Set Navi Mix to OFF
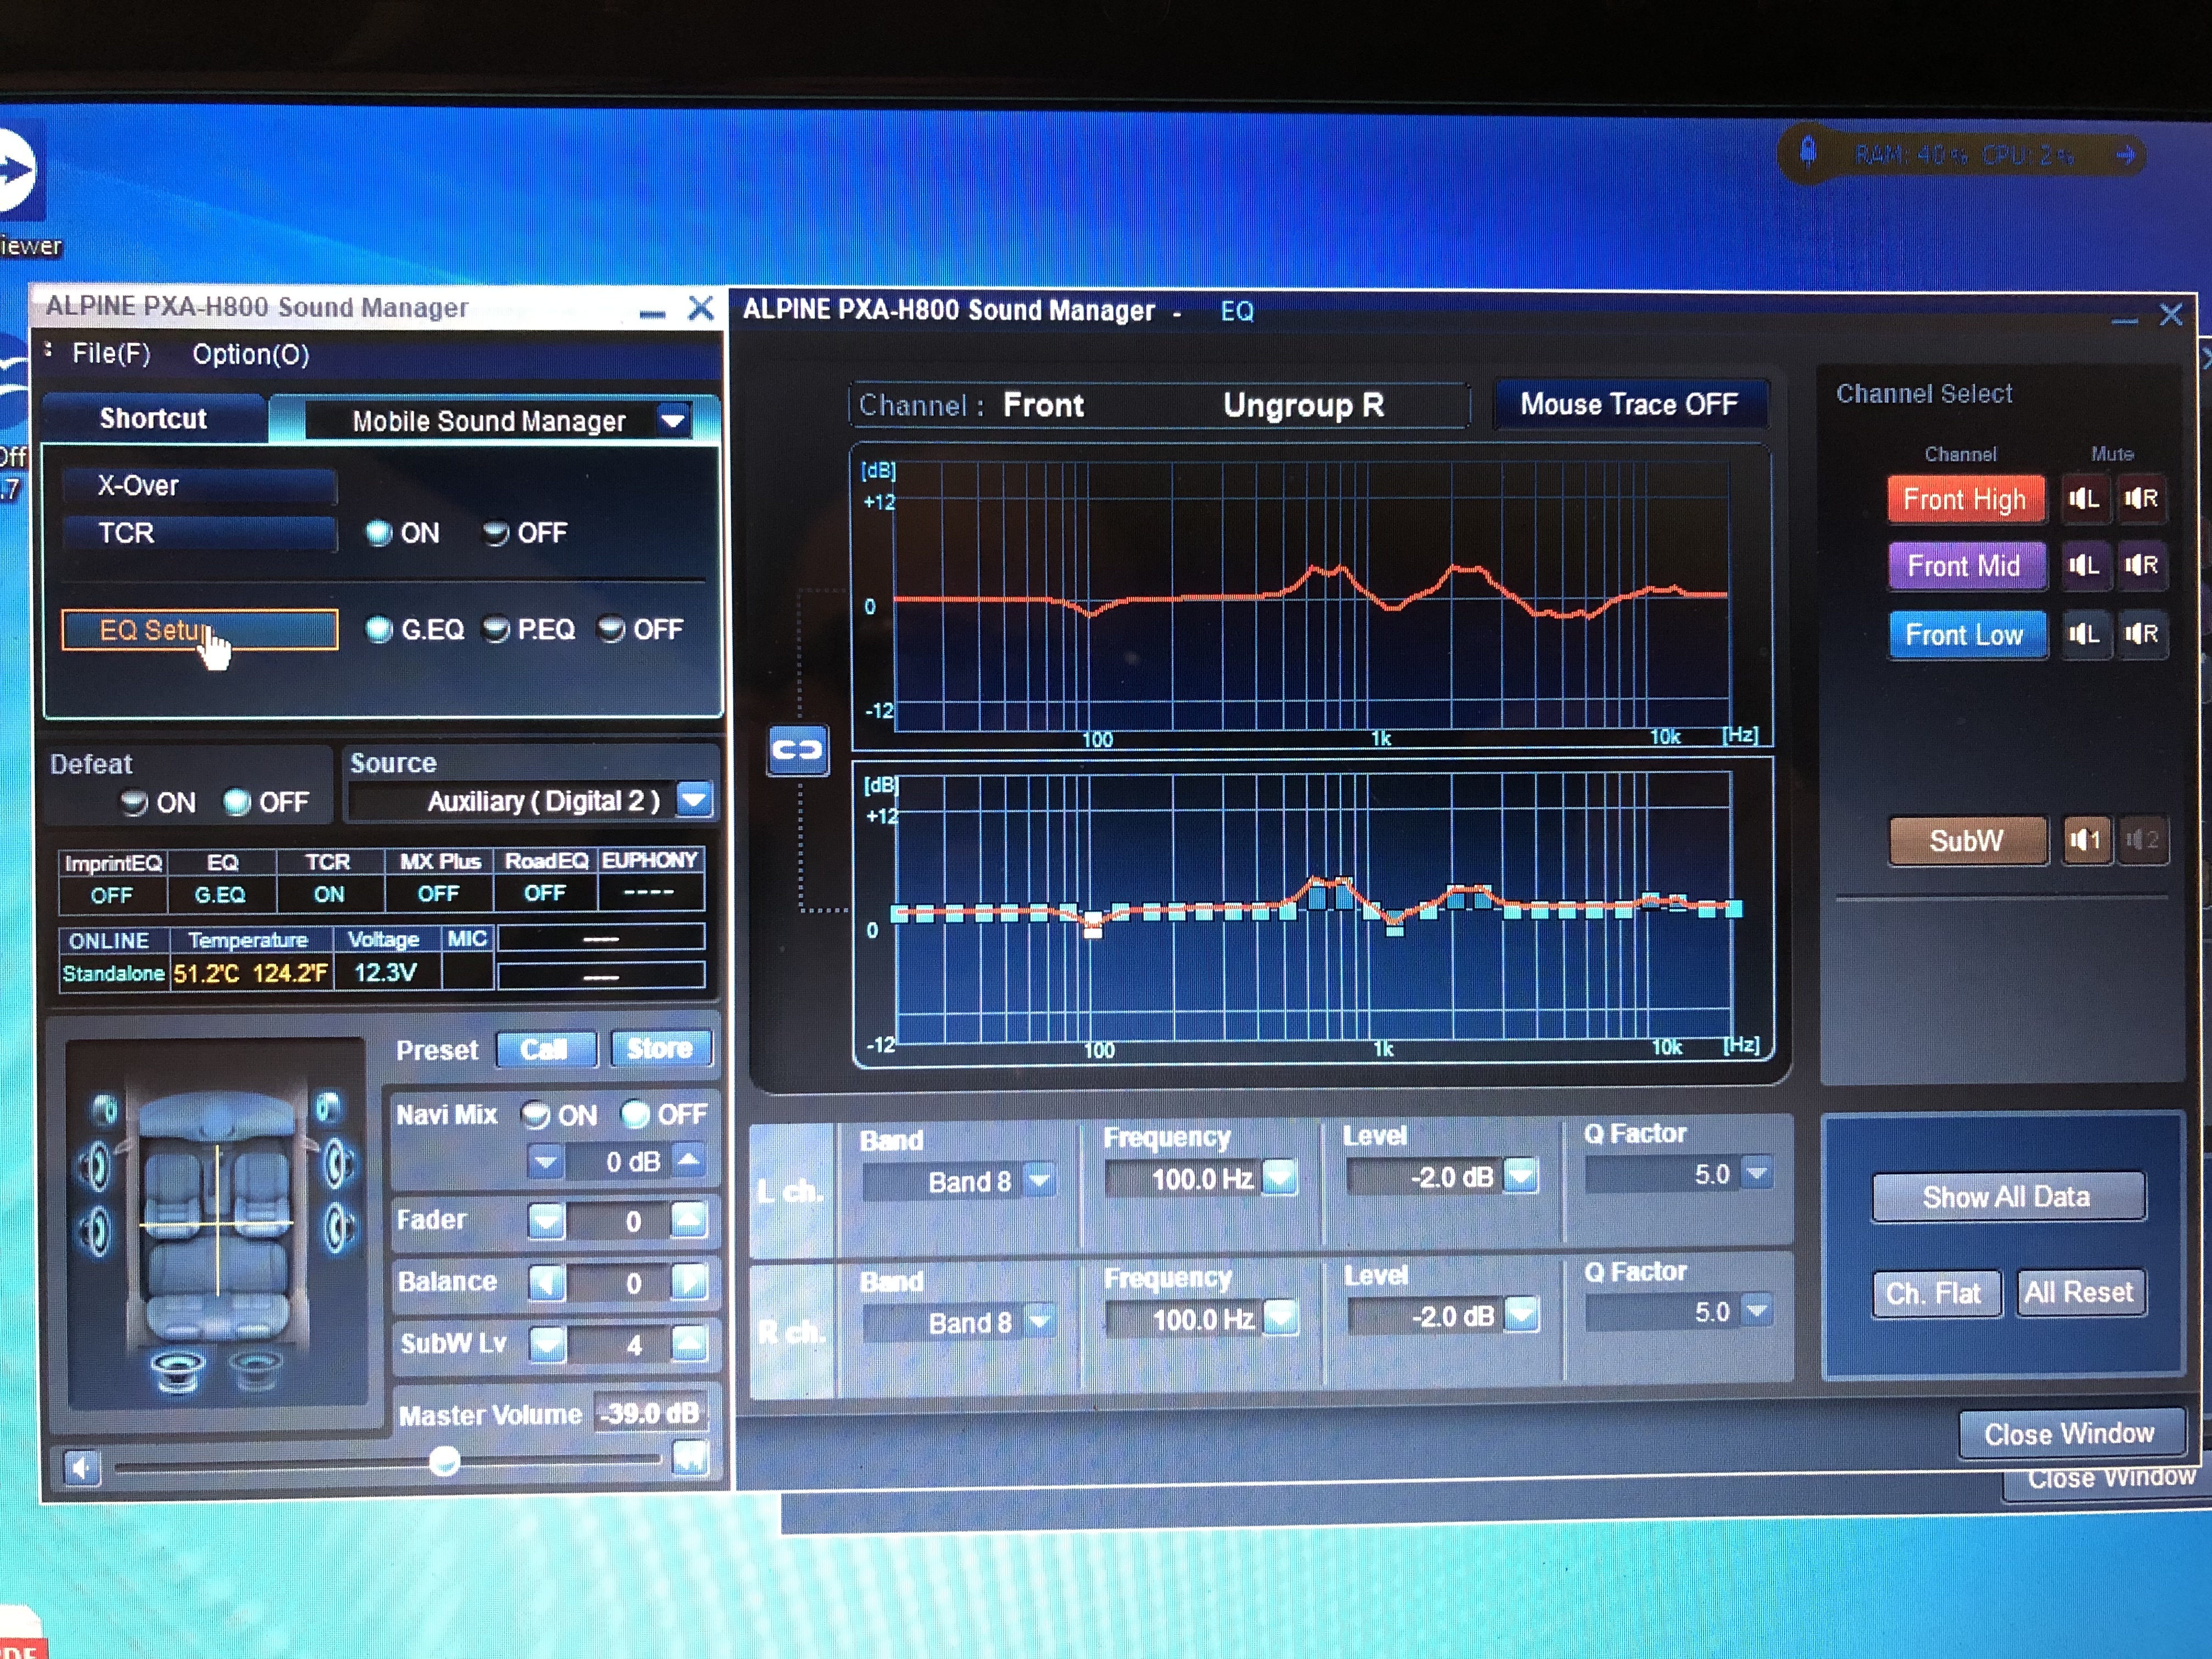The image size is (2212, 1659). [635, 1114]
